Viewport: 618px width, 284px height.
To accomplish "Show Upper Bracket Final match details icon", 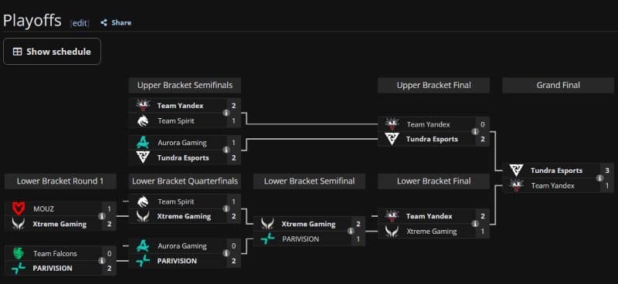I will pos(475,131).
